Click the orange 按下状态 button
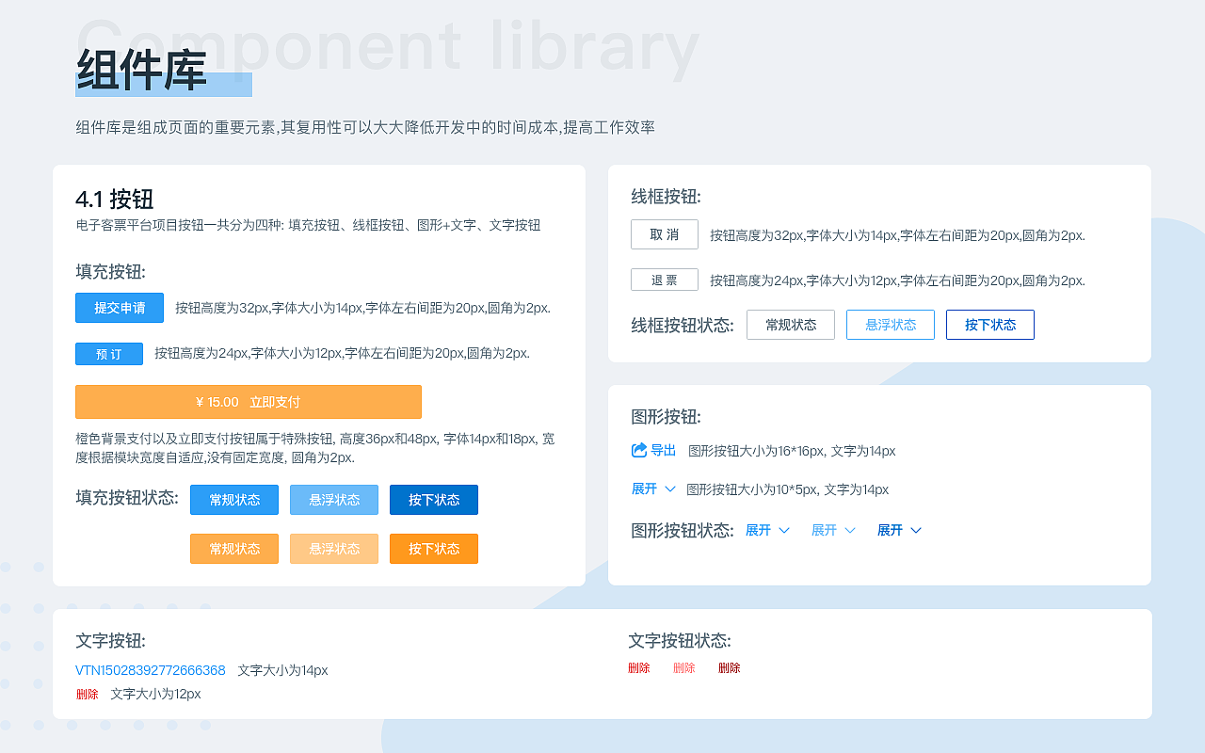1205x753 pixels. click(433, 549)
